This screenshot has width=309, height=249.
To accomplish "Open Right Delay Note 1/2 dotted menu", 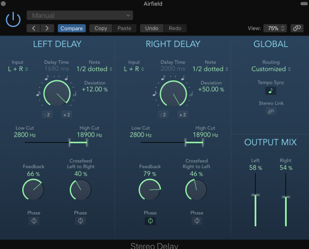I will (210, 69).
